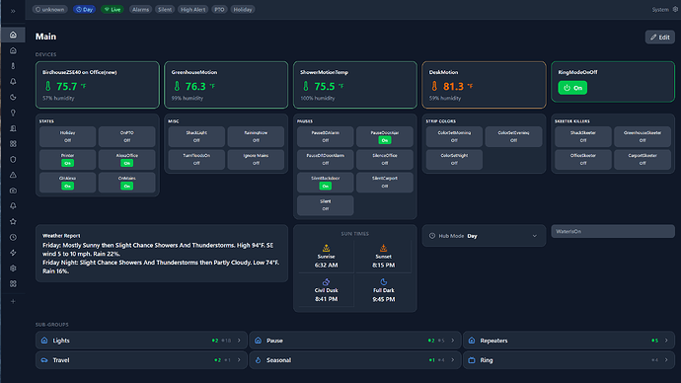Click the Repeaters sub-group house icon
Viewport: 681px width, 383px height.
point(472,341)
